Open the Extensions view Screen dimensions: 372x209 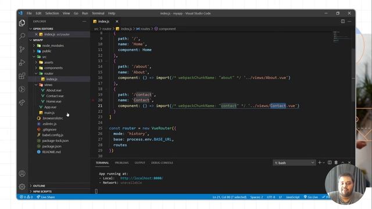point(22,76)
